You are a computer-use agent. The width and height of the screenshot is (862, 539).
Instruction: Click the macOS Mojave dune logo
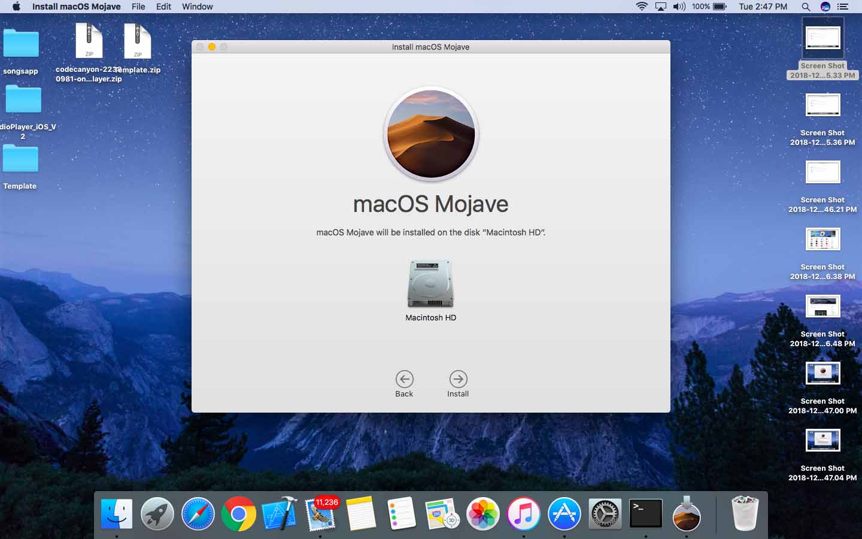[x=431, y=134]
